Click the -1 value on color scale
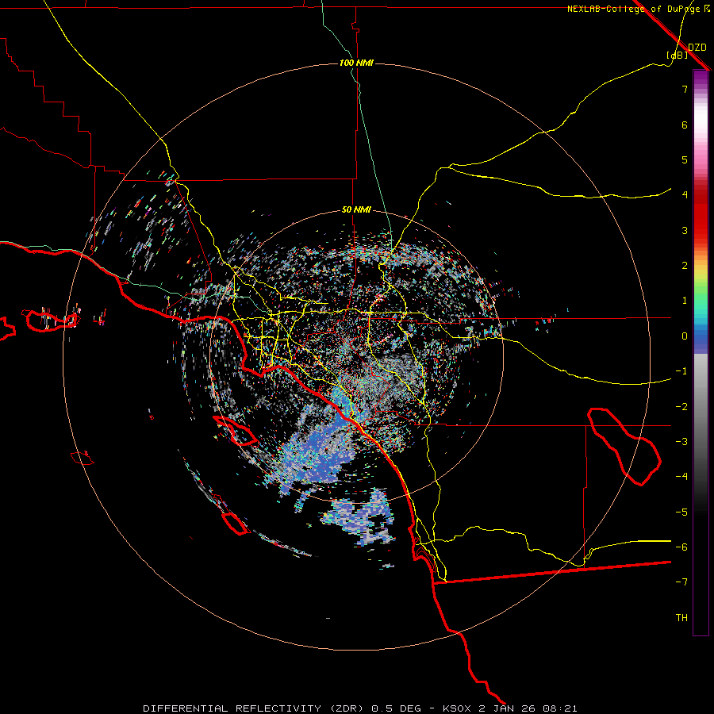This screenshot has height=714, width=714. (681, 371)
